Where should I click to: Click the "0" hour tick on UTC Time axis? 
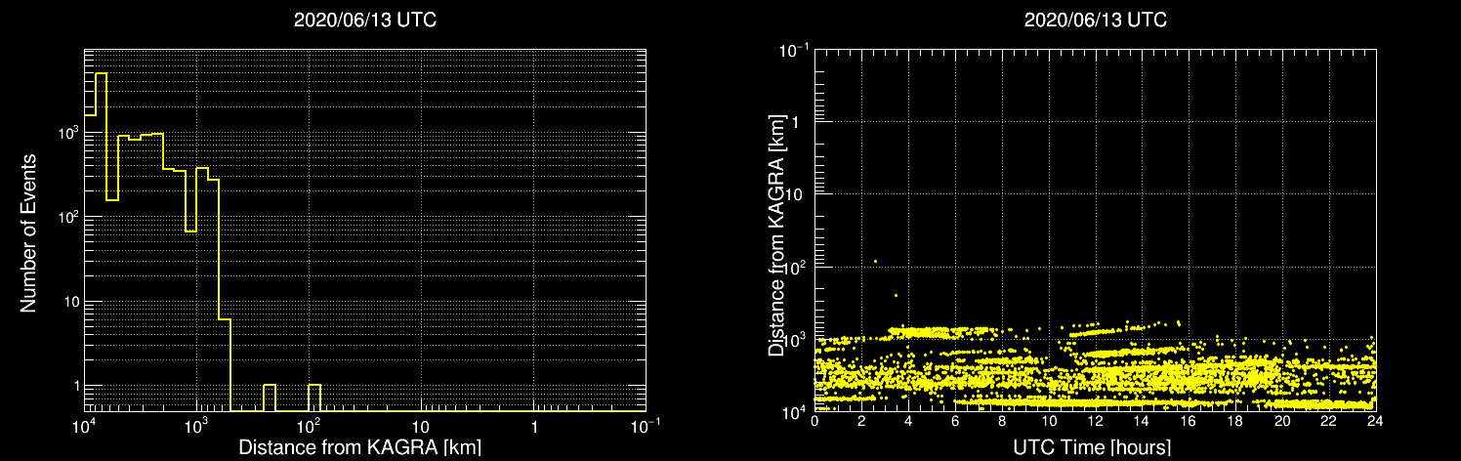click(814, 420)
